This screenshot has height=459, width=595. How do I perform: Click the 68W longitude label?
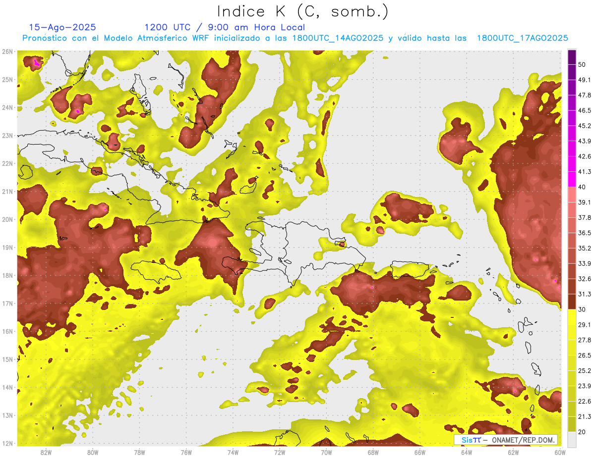point(373,452)
